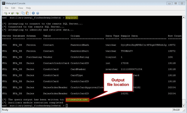The image size is (187, 113).
Task: Close the Metasploit Console window
Action: pos(182,3)
